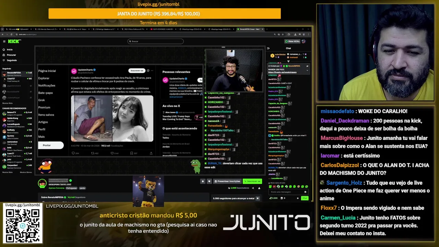Switch to the first WhatsApp Image tab
439x247 pixels.
(x=193, y=29)
